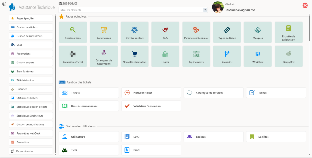This screenshot has width=312, height=158.
Task: Select Chat in the sidebar
Action: point(31,45)
